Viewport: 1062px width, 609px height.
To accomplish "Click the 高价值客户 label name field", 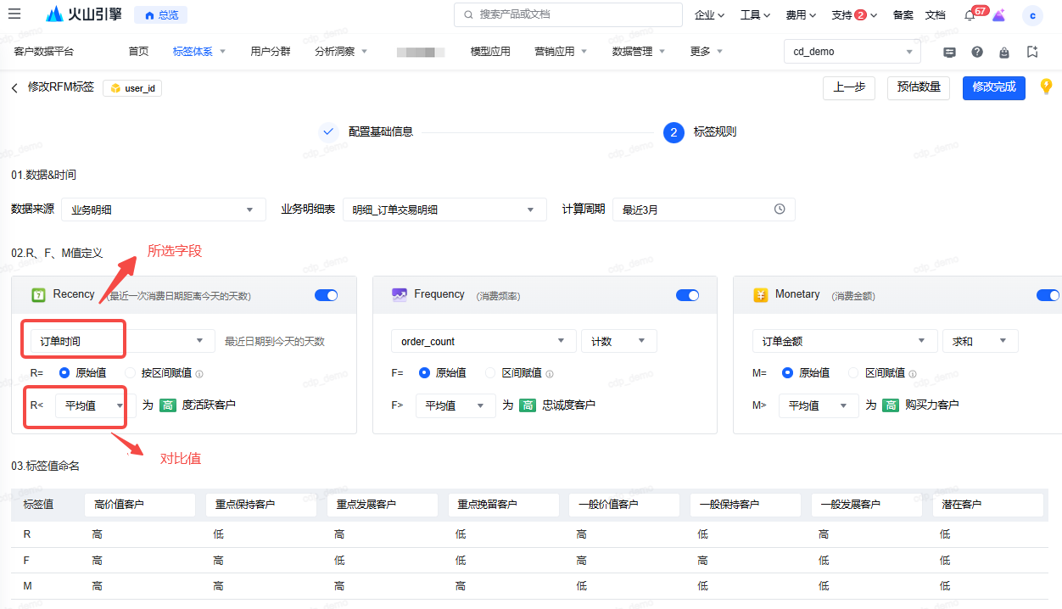I will pyautogui.click(x=140, y=505).
